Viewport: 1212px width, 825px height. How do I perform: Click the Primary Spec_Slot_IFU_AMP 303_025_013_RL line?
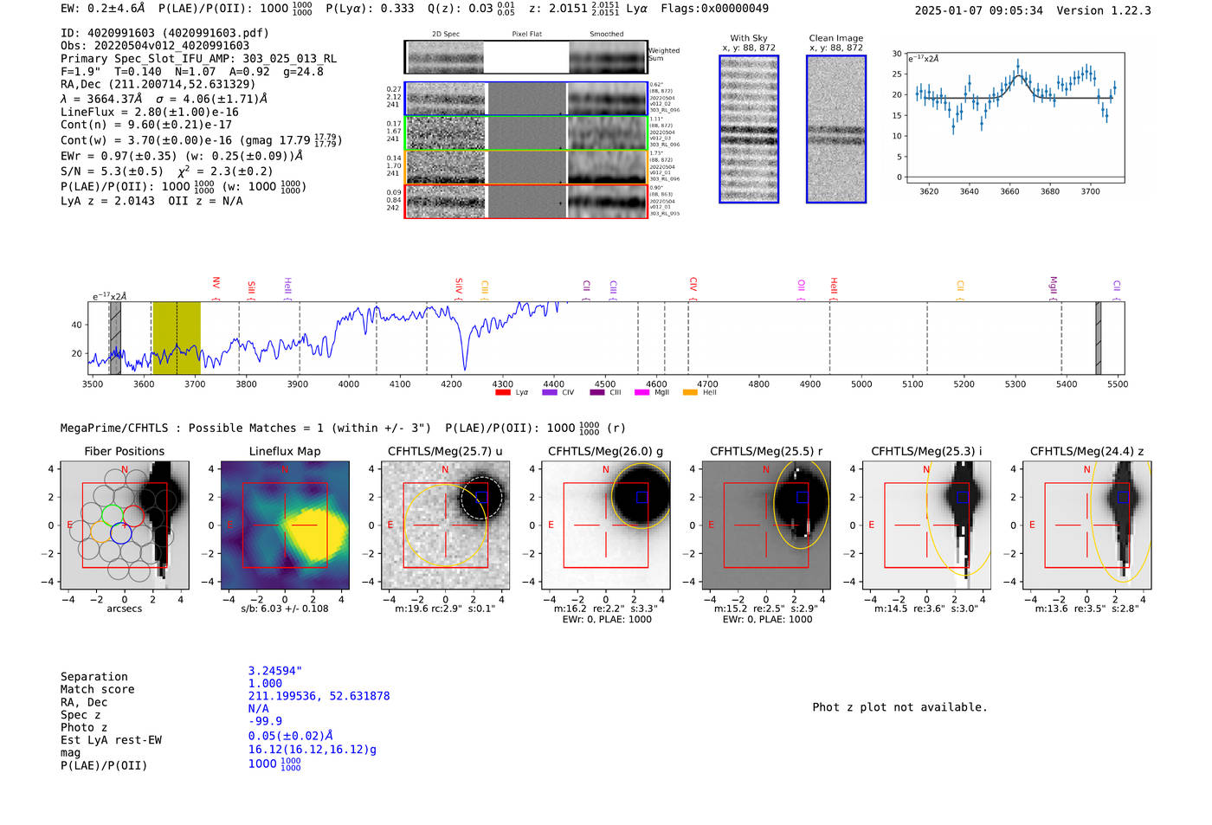click(199, 59)
